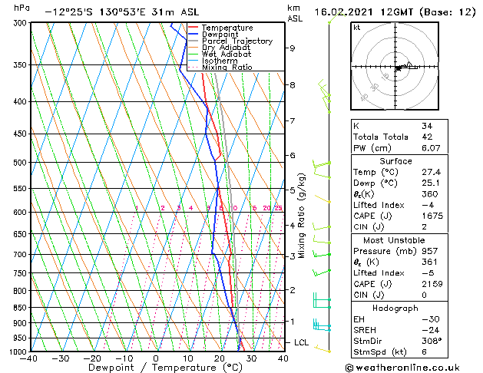The image size is (483, 373).
Task: Click the kt unit label in hodograph
Action: 357,28
